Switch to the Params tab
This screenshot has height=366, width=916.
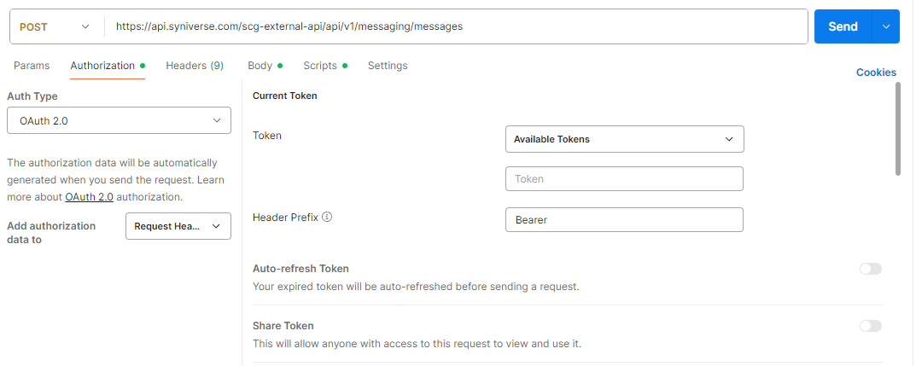click(x=32, y=66)
